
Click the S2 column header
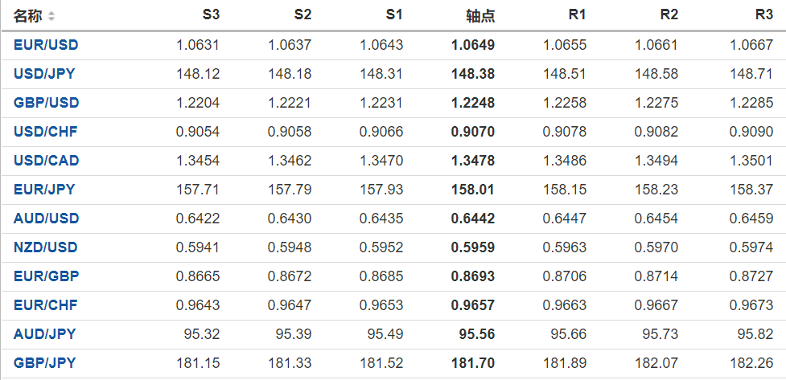tap(302, 15)
